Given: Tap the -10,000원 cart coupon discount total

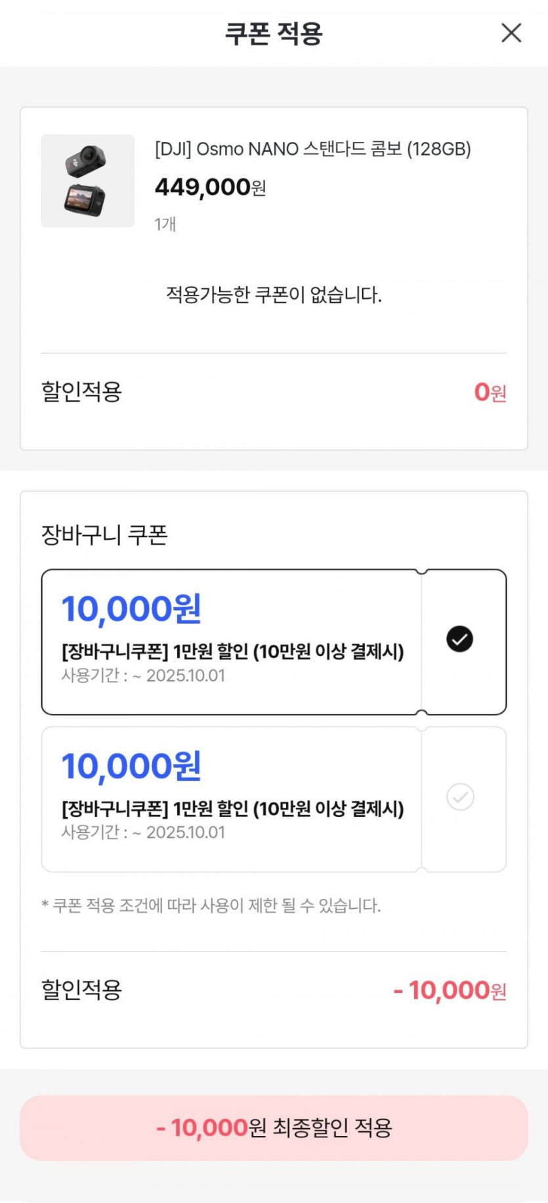Looking at the screenshot, I should (x=450, y=990).
